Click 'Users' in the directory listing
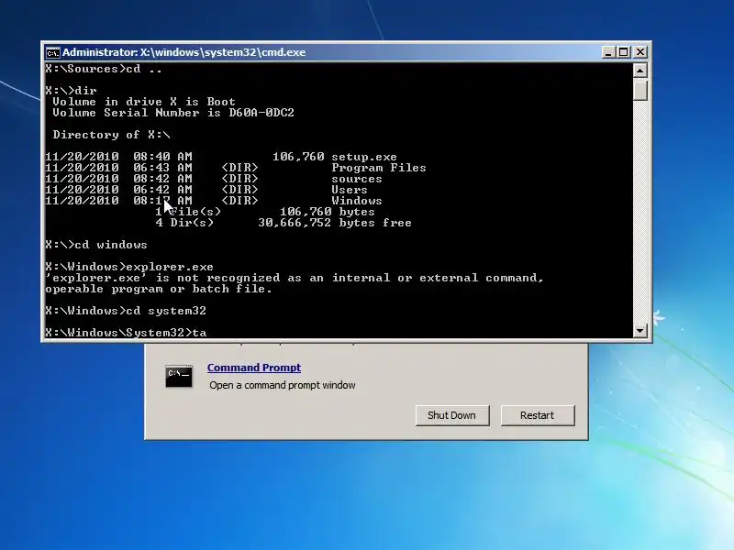The height and width of the screenshot is (550, 734). coord(350,190)
